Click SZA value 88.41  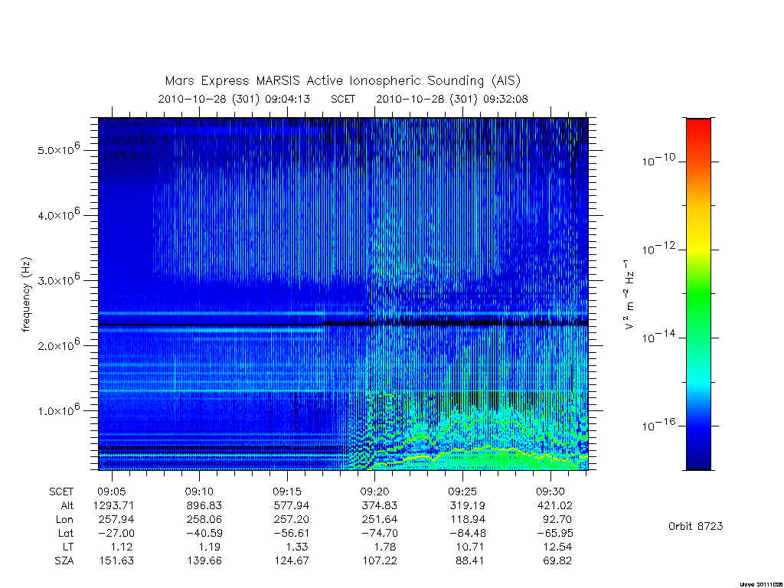point(471,561)
